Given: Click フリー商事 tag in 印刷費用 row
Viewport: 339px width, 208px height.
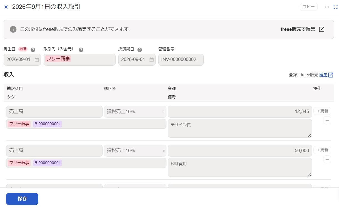Looking at the screenshot, I should [x=19, y=163].
